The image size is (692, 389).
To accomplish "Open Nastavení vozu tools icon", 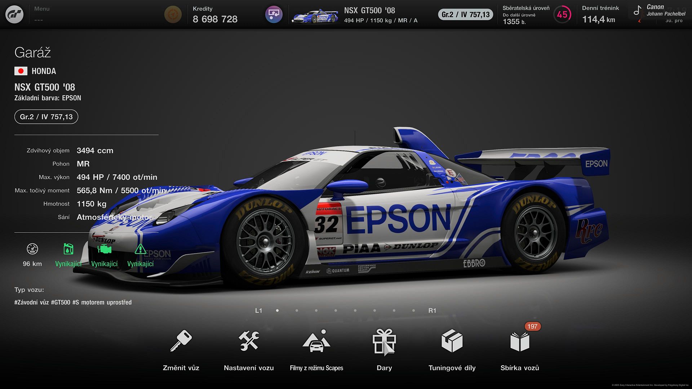I will (249, 341).
